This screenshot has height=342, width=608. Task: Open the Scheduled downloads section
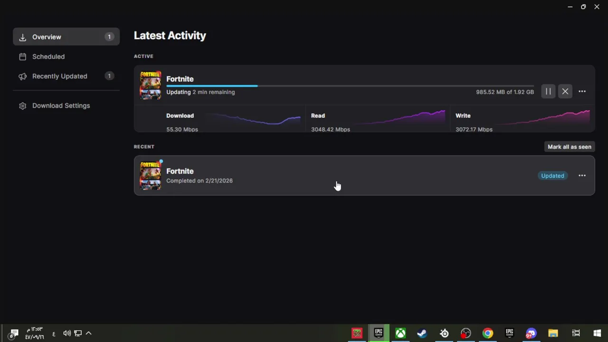(66, 57)
